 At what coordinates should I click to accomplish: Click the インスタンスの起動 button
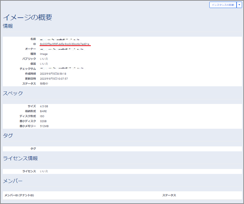pyautogui.click(x=223, y=5)
